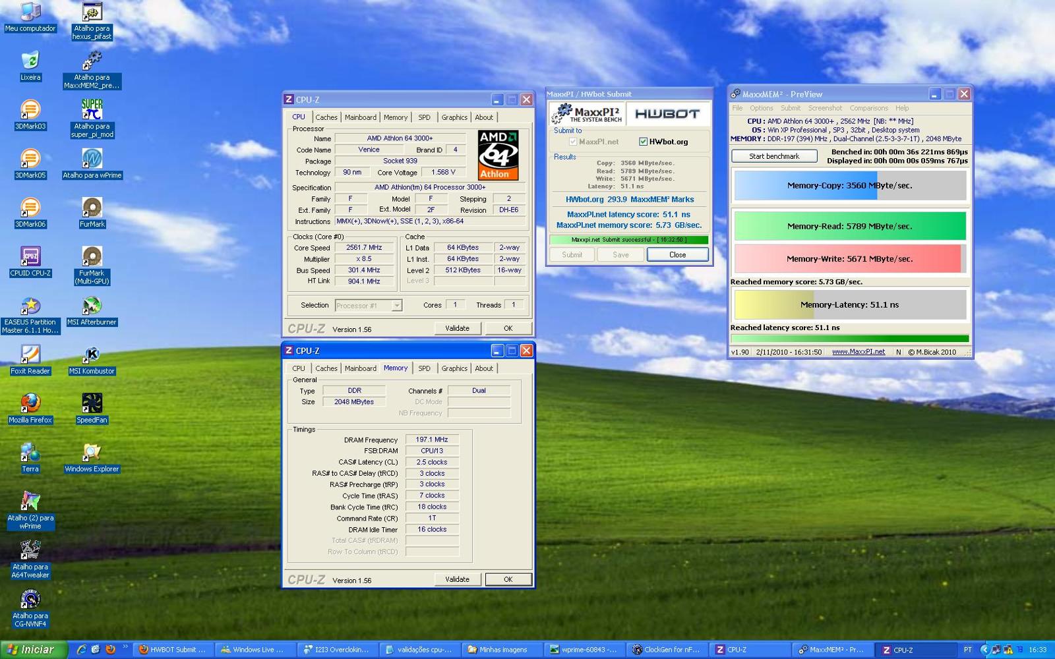
Task: Click OK in upper CPU-Z window
Action: 508,328
